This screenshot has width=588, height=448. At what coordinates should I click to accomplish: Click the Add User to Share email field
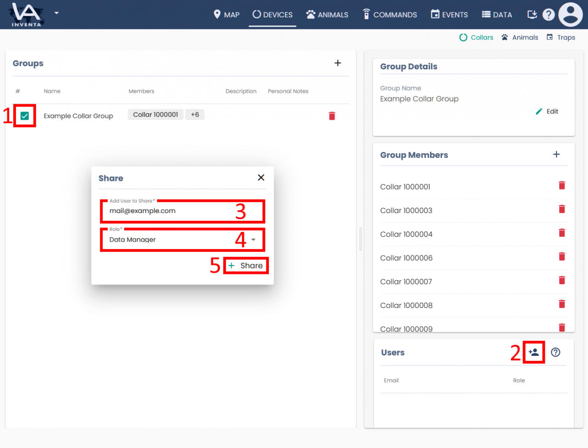coord(170,211)
